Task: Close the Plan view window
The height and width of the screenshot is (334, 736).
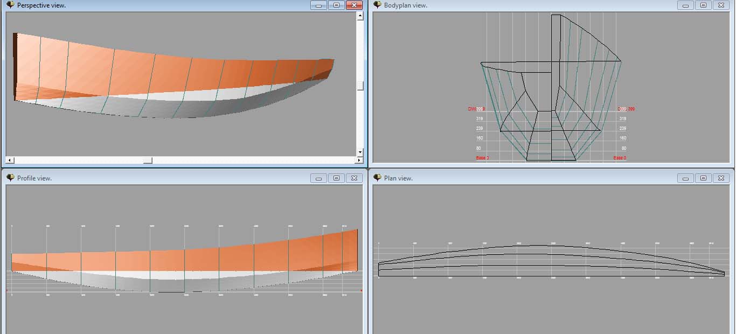Action: pos(720,178)
